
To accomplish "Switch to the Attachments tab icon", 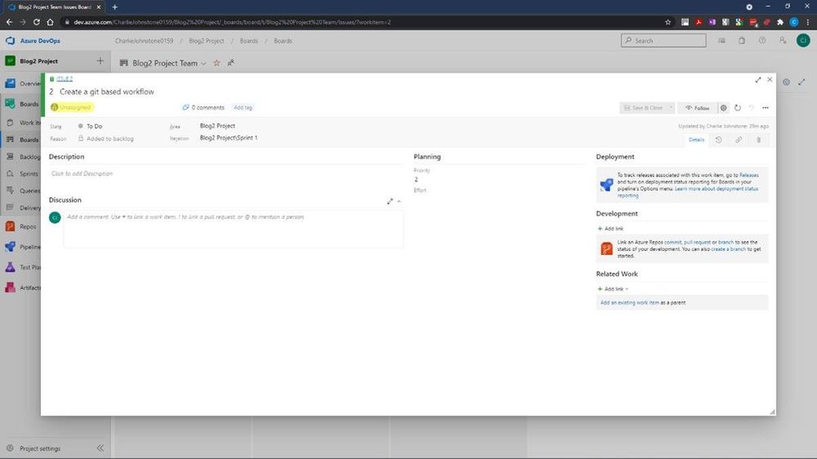I will tap(759, 140).
